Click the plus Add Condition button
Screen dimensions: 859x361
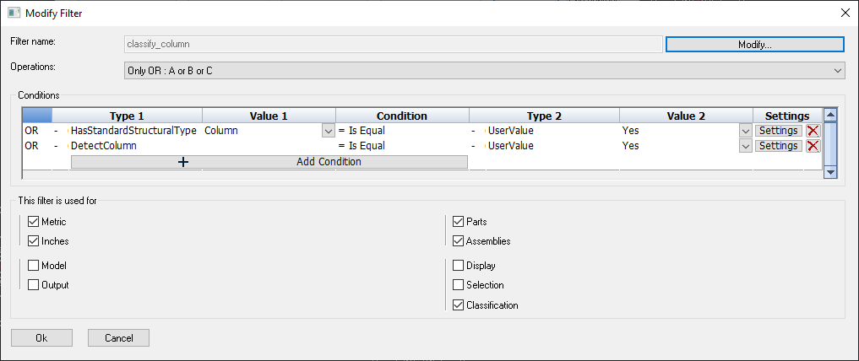(x=269, y=162)
